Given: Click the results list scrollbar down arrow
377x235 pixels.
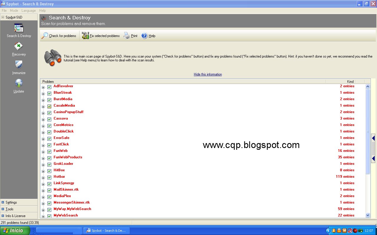Looking at the screenshot, I should click(x=368, y=215).
